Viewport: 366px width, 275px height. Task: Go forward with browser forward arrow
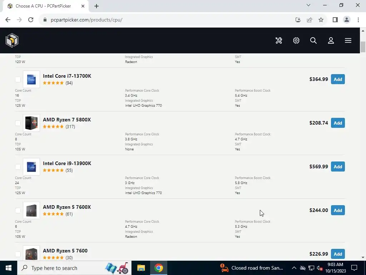[19, 20]
